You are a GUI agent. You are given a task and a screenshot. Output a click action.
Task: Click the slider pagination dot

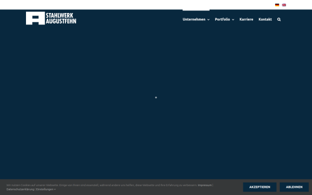click(156, 98)
